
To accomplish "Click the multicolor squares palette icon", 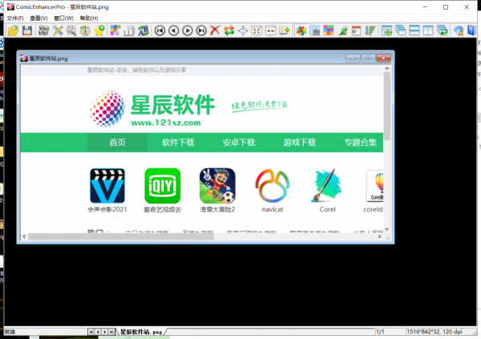I will (329, 30).
